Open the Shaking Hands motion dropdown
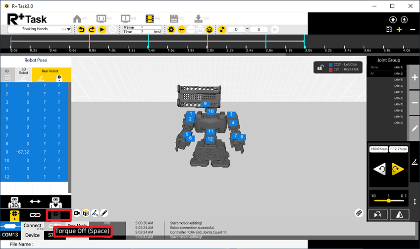 pos(68,30)
